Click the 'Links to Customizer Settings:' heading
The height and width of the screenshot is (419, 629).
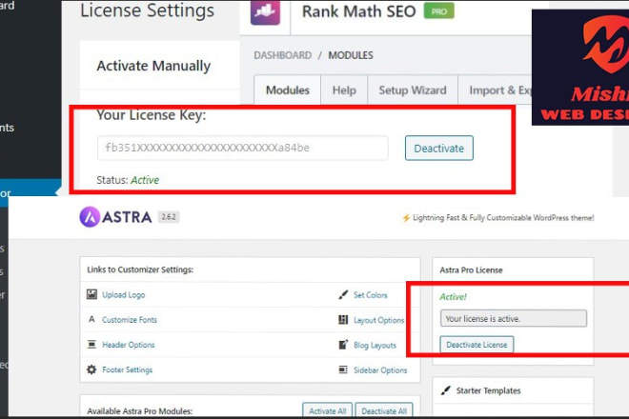click(140, 269)
